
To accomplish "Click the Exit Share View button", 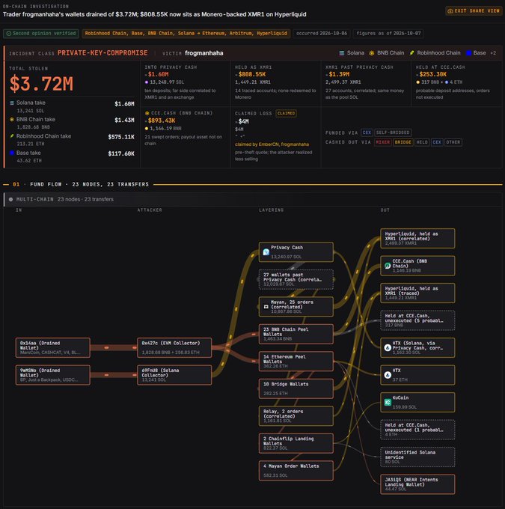I will (474, 11).
